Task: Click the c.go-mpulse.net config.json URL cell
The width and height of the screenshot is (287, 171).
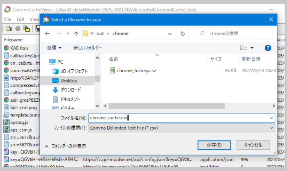Action: tap(138, 160)
